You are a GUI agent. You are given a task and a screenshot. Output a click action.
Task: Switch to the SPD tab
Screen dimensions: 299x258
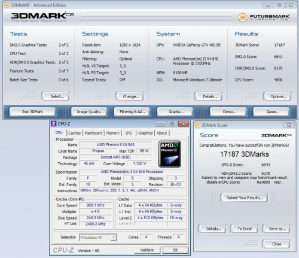pyautogui.click(x=129, y=133)
